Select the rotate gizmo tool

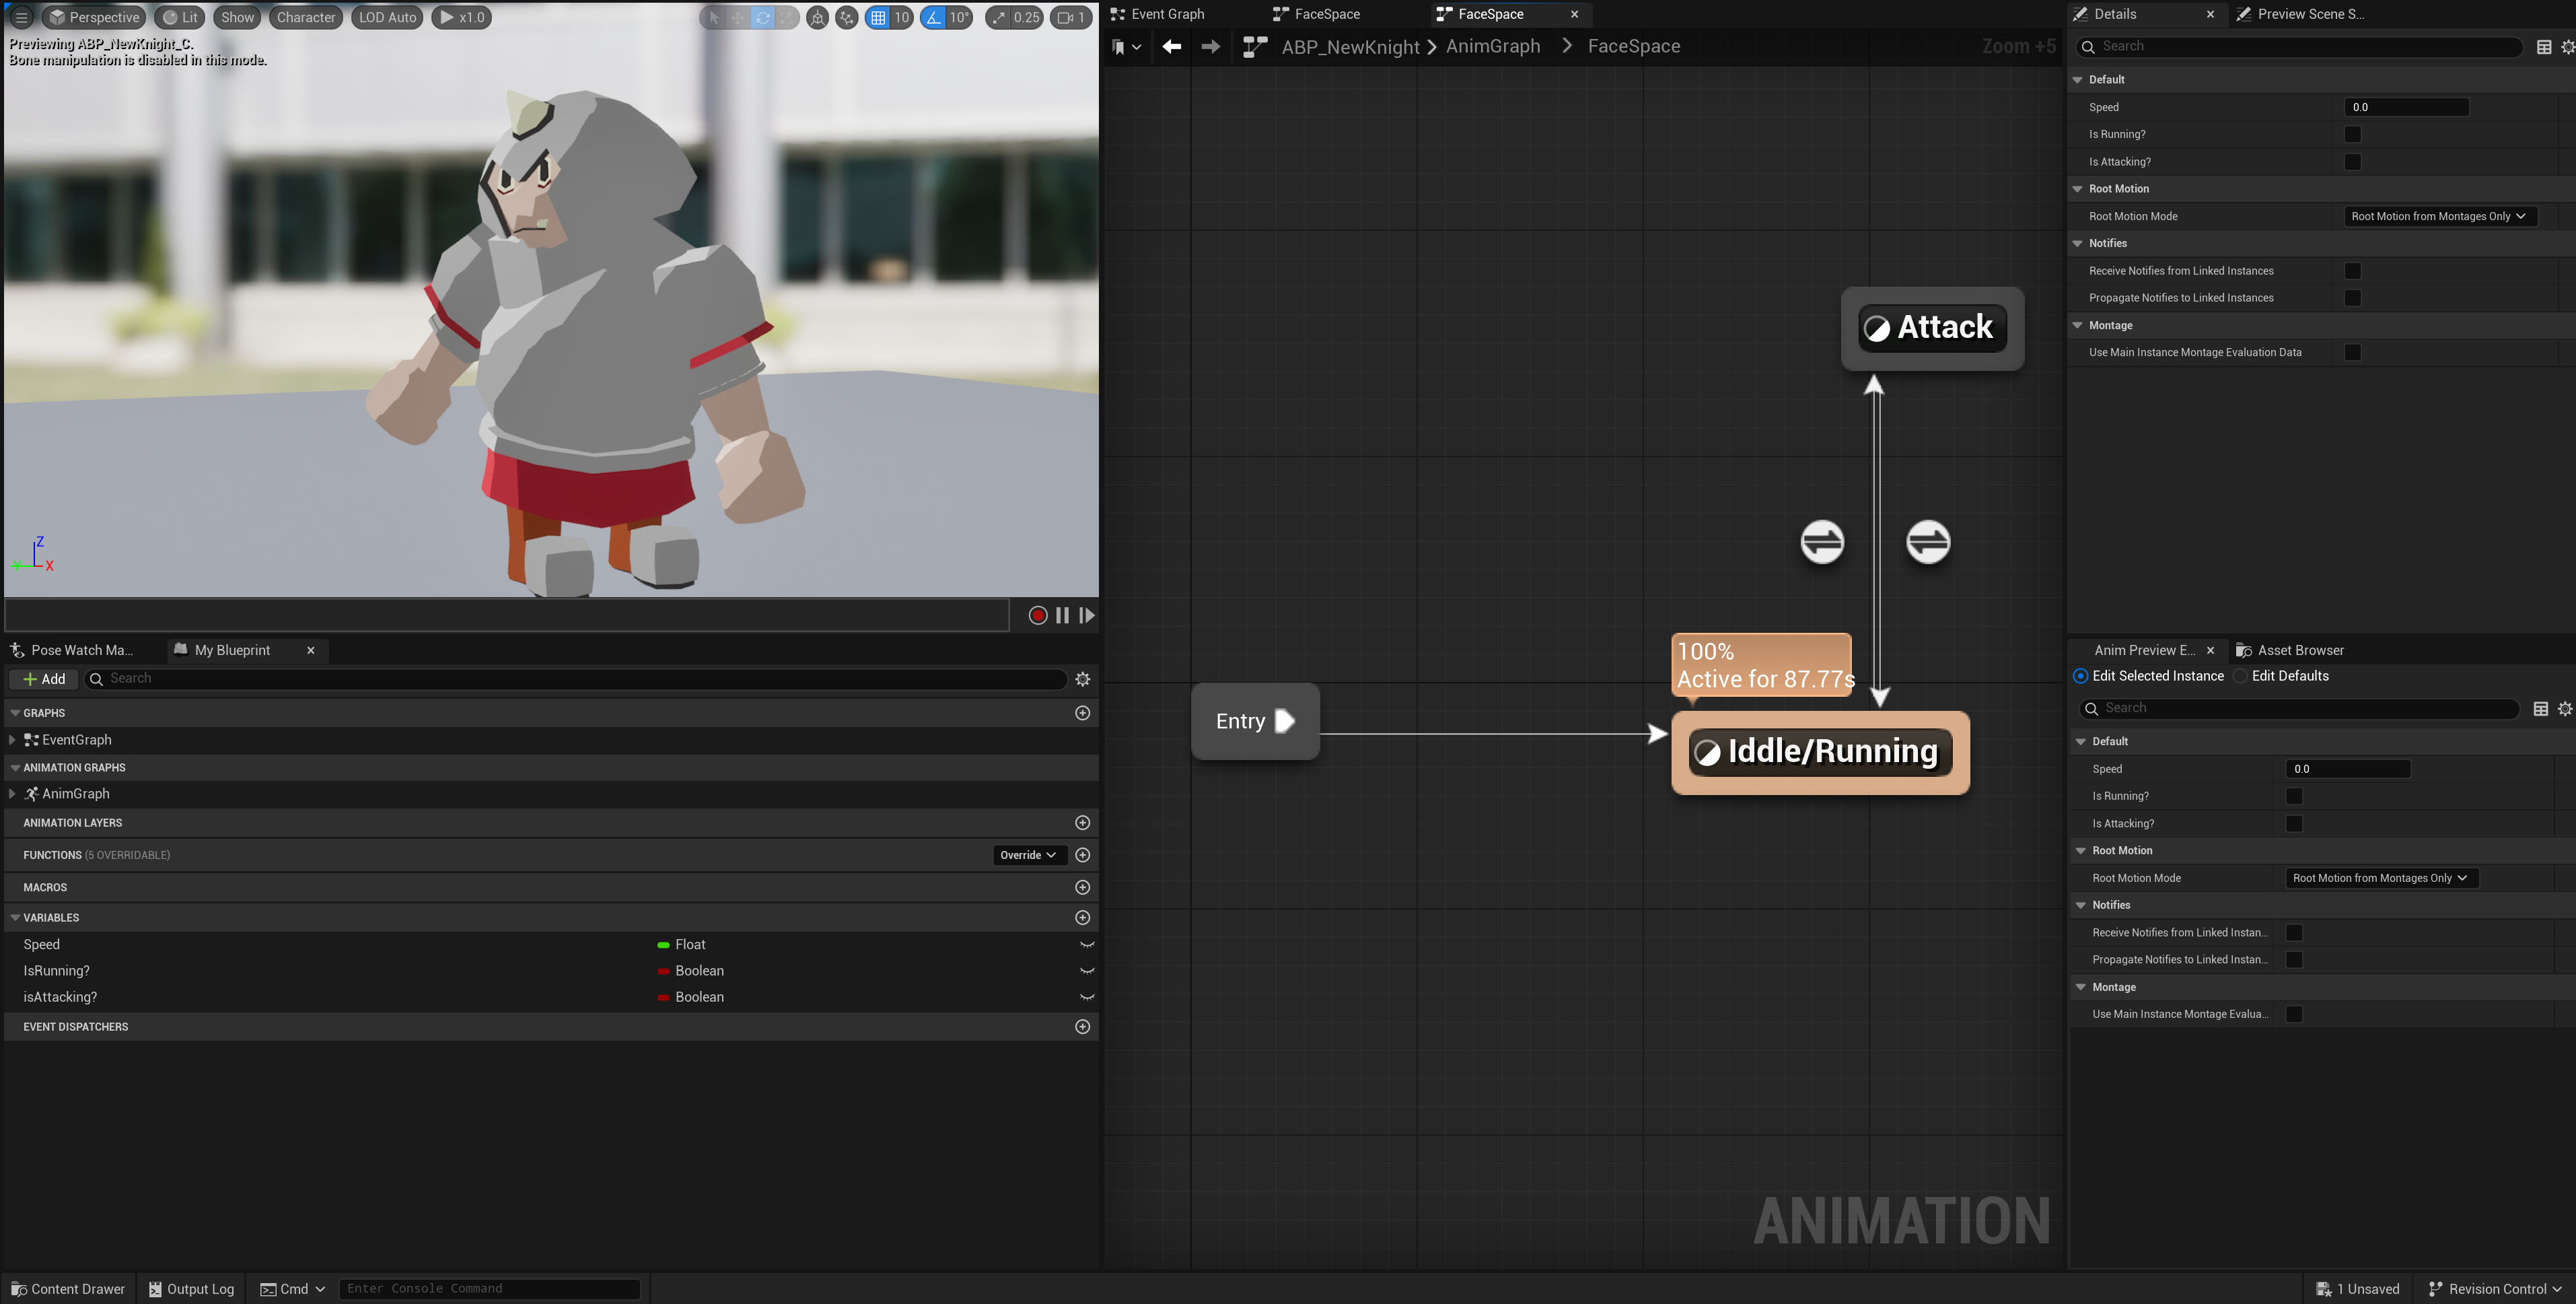tap(762, 17)
